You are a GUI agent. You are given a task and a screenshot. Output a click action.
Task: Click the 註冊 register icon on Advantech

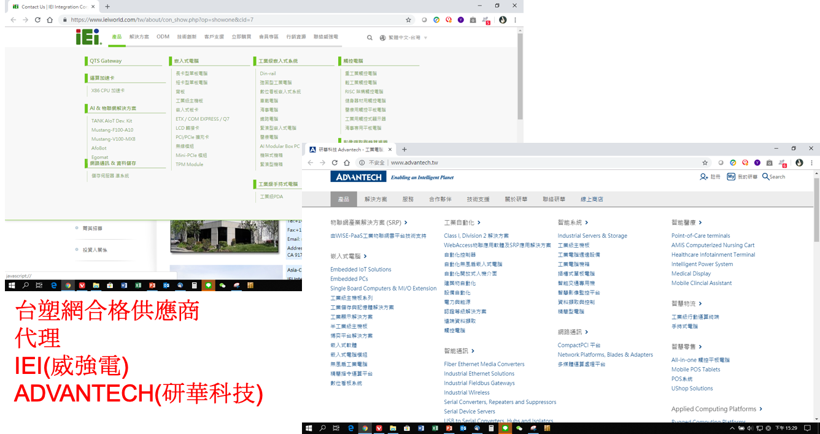point(704,177)
